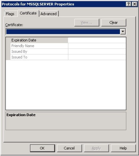This screenshot has height=156, width=139.
Task: Click the disabled View... button
Action: 87,23
